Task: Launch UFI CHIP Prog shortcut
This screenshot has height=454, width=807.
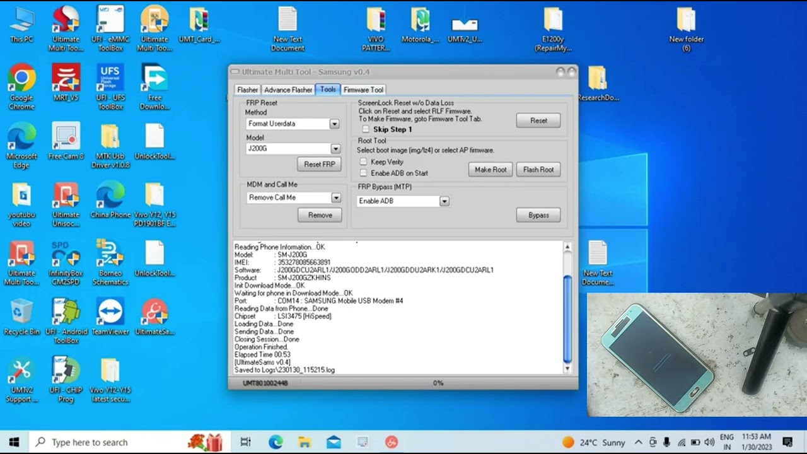Action: [66, 380]
